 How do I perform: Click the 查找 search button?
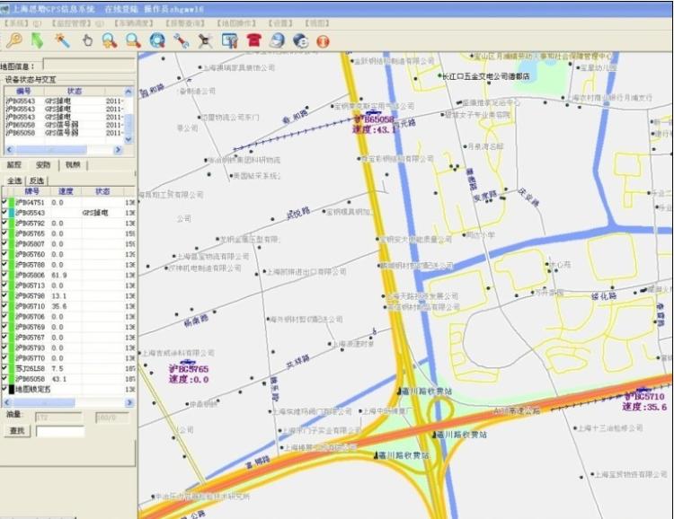point(17,430)
